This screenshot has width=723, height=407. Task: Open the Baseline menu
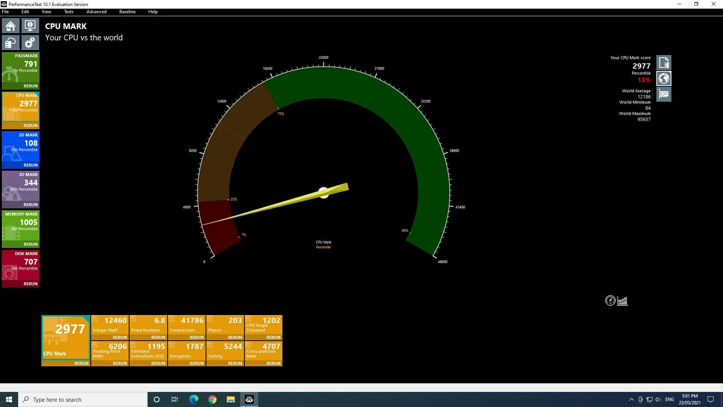(x=127, y=12)
